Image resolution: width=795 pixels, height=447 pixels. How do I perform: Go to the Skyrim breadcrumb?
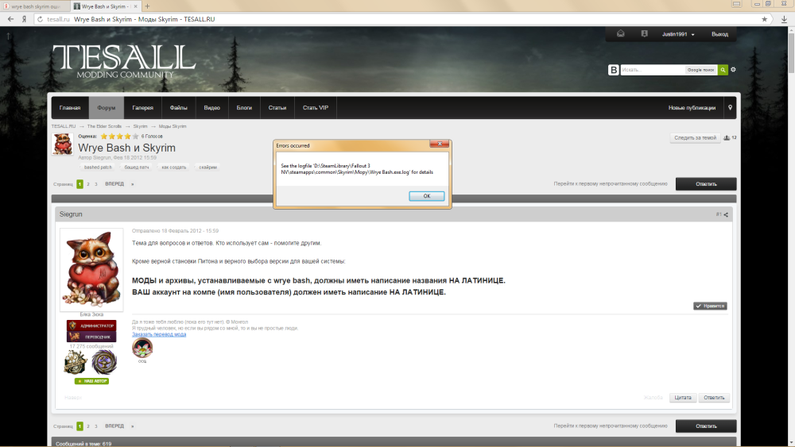[x=141, y=126]
